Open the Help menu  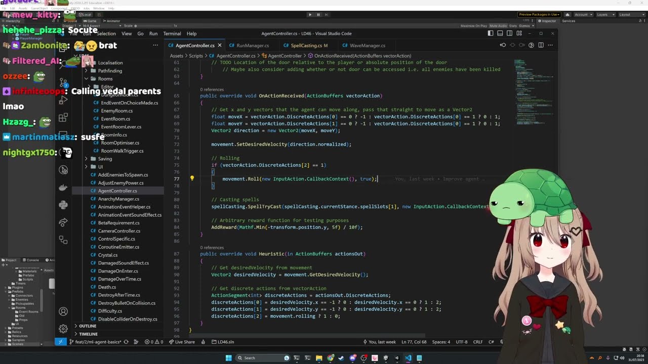pos(191,33)
